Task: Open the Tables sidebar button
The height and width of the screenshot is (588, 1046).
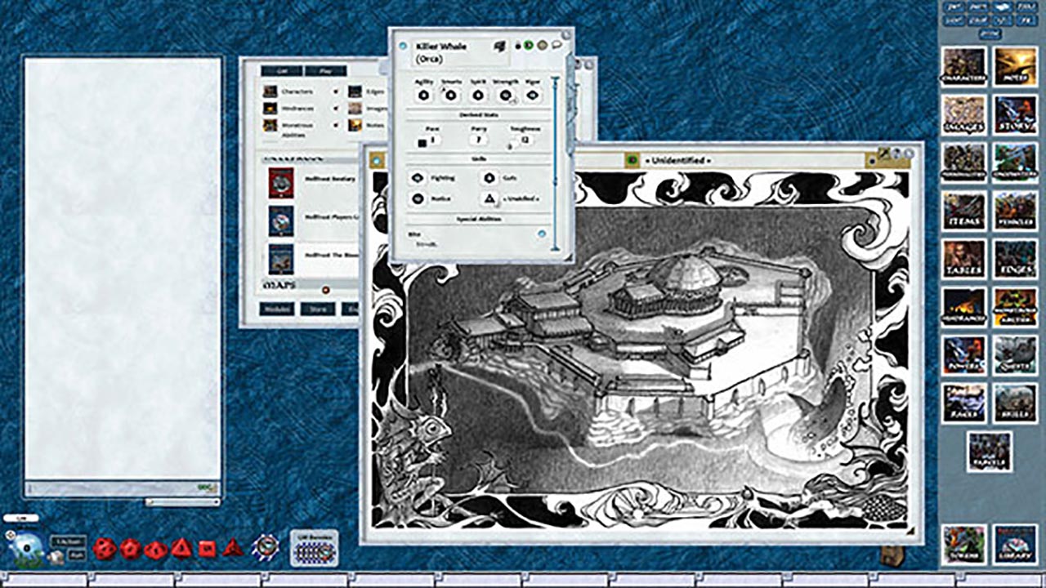Action: click(963, 259)
